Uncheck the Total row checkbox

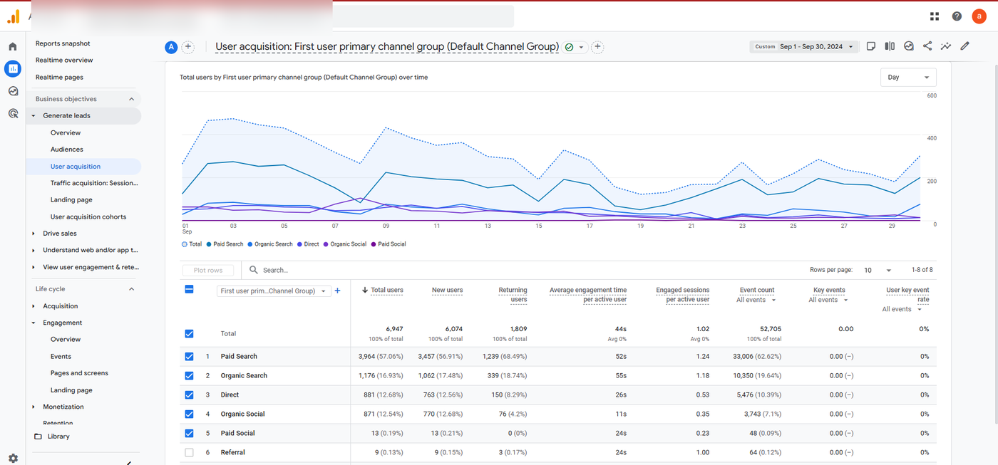coord(189,333)
